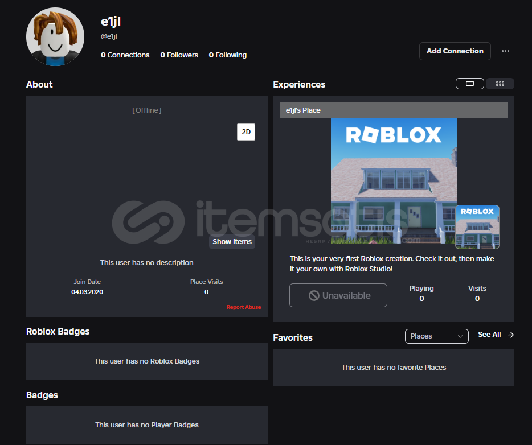
Task: Click 'This user has no Roblox Badges'
Action: coord(147,361)
